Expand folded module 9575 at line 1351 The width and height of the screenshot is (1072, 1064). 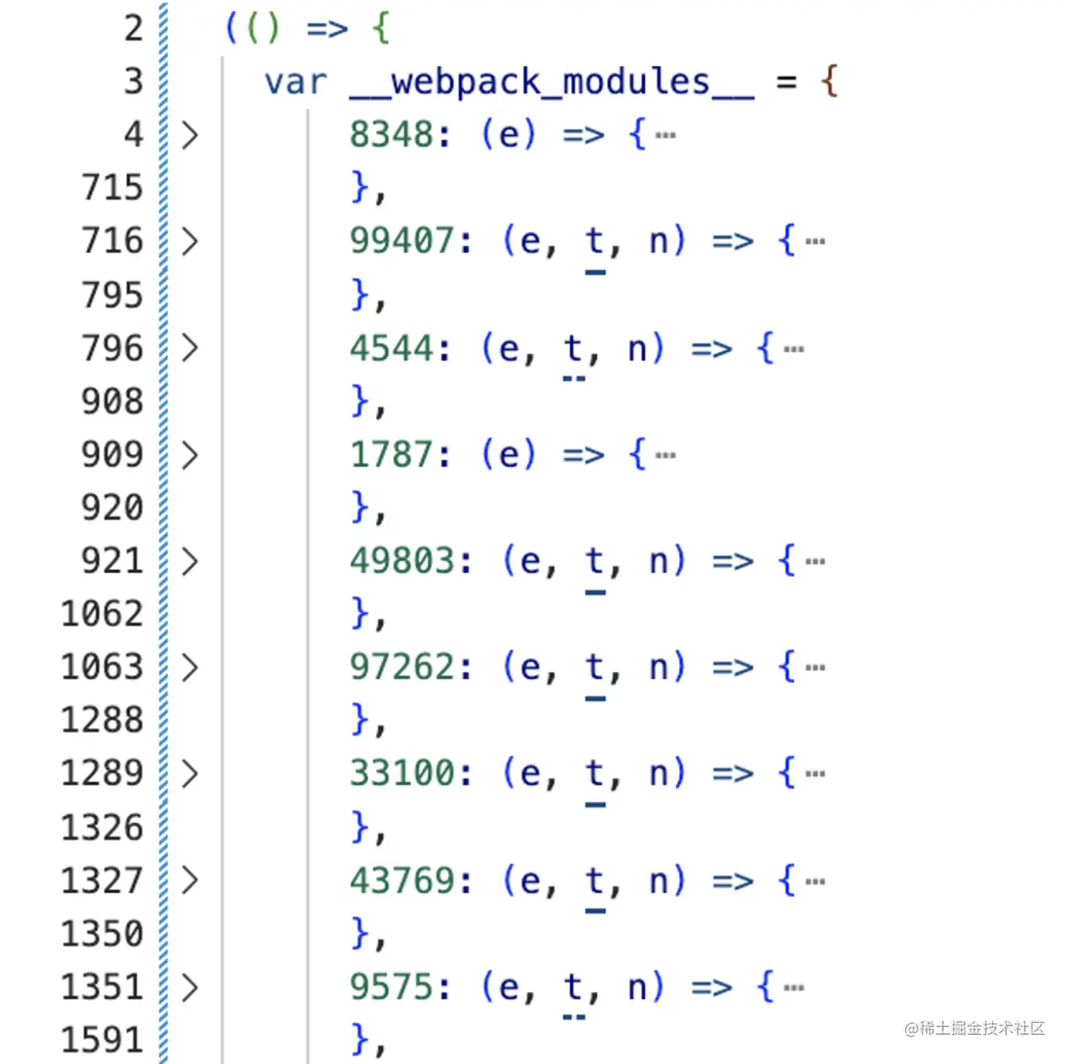(x=189, y=988)
